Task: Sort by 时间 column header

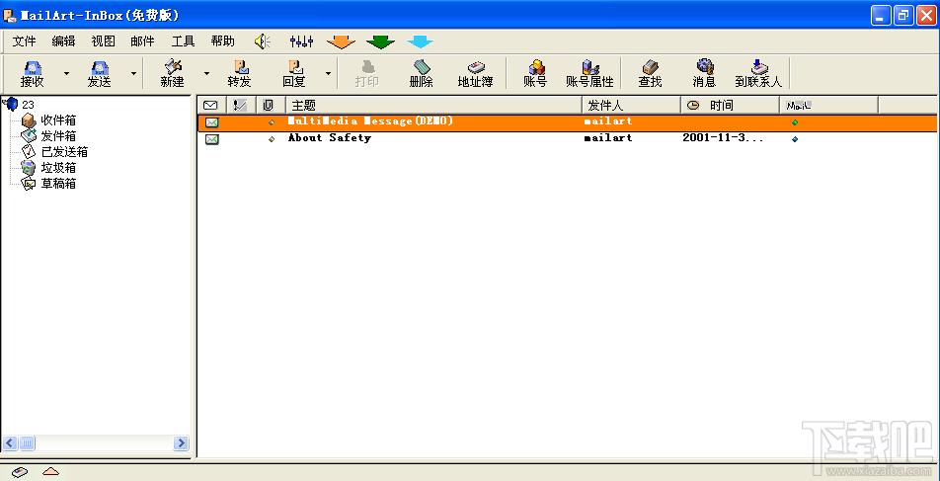Action: (x=731, y=106)
